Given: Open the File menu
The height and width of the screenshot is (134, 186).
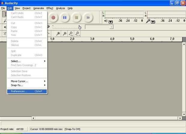Looking at the screenshot, I should point(3,8).
